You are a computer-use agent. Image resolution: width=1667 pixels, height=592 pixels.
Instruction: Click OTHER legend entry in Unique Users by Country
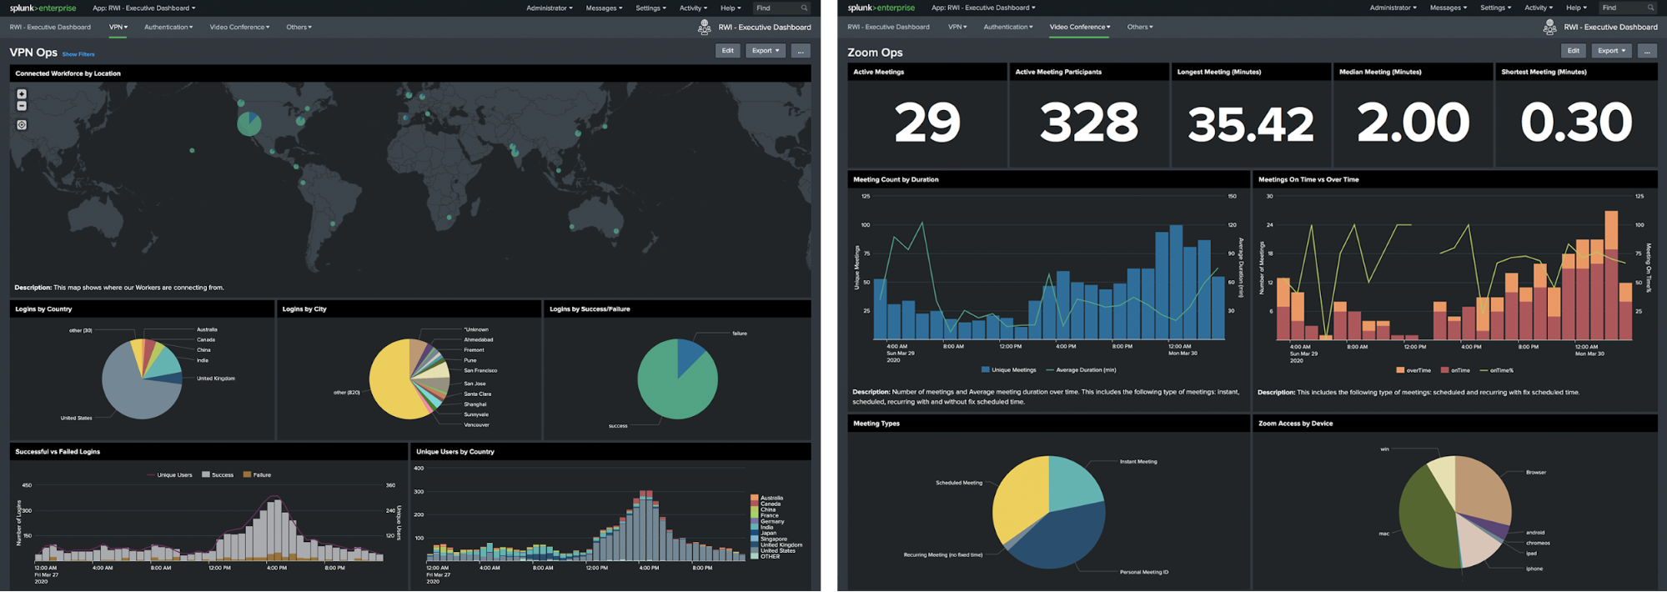click(766, 556)
